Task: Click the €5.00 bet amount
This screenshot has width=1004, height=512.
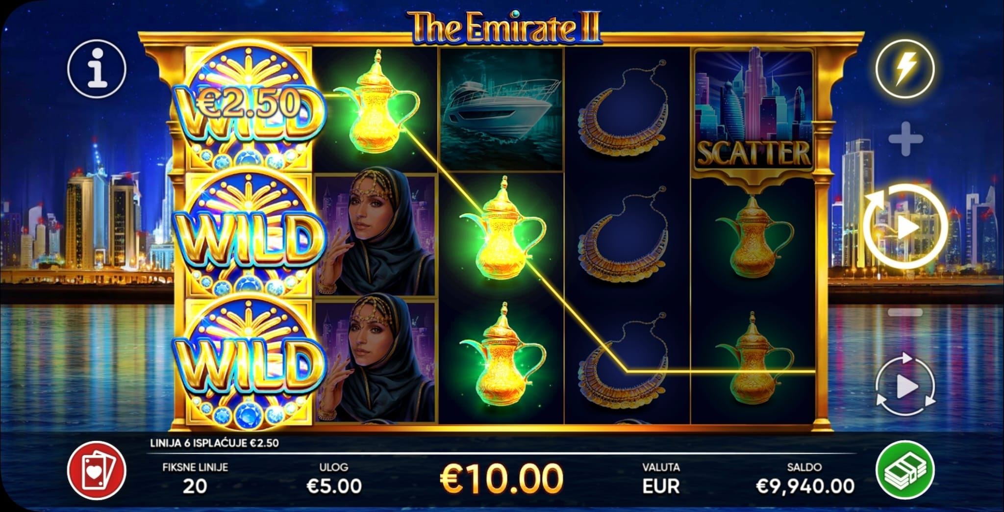Action: pyautogui.click(x=334, y=486)
